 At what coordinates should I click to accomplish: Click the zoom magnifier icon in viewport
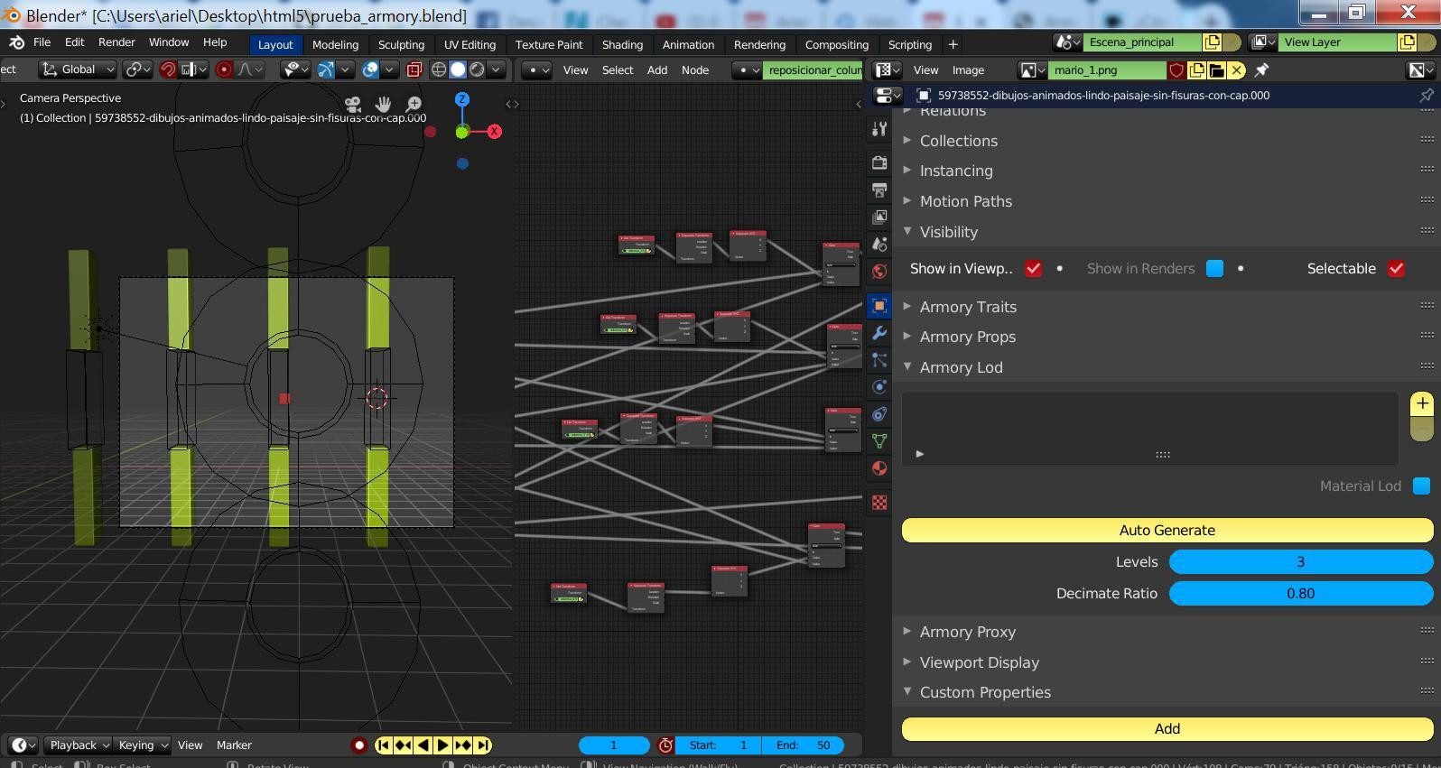tap(414, 105)
